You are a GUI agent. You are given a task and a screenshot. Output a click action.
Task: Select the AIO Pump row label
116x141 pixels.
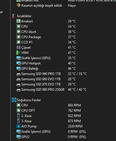click(x=29, y=126)
